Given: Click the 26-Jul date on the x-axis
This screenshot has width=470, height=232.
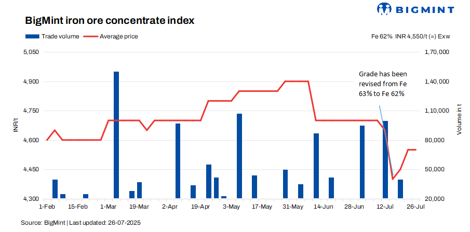Looking at the screenshot, I should tap(415, 207).
